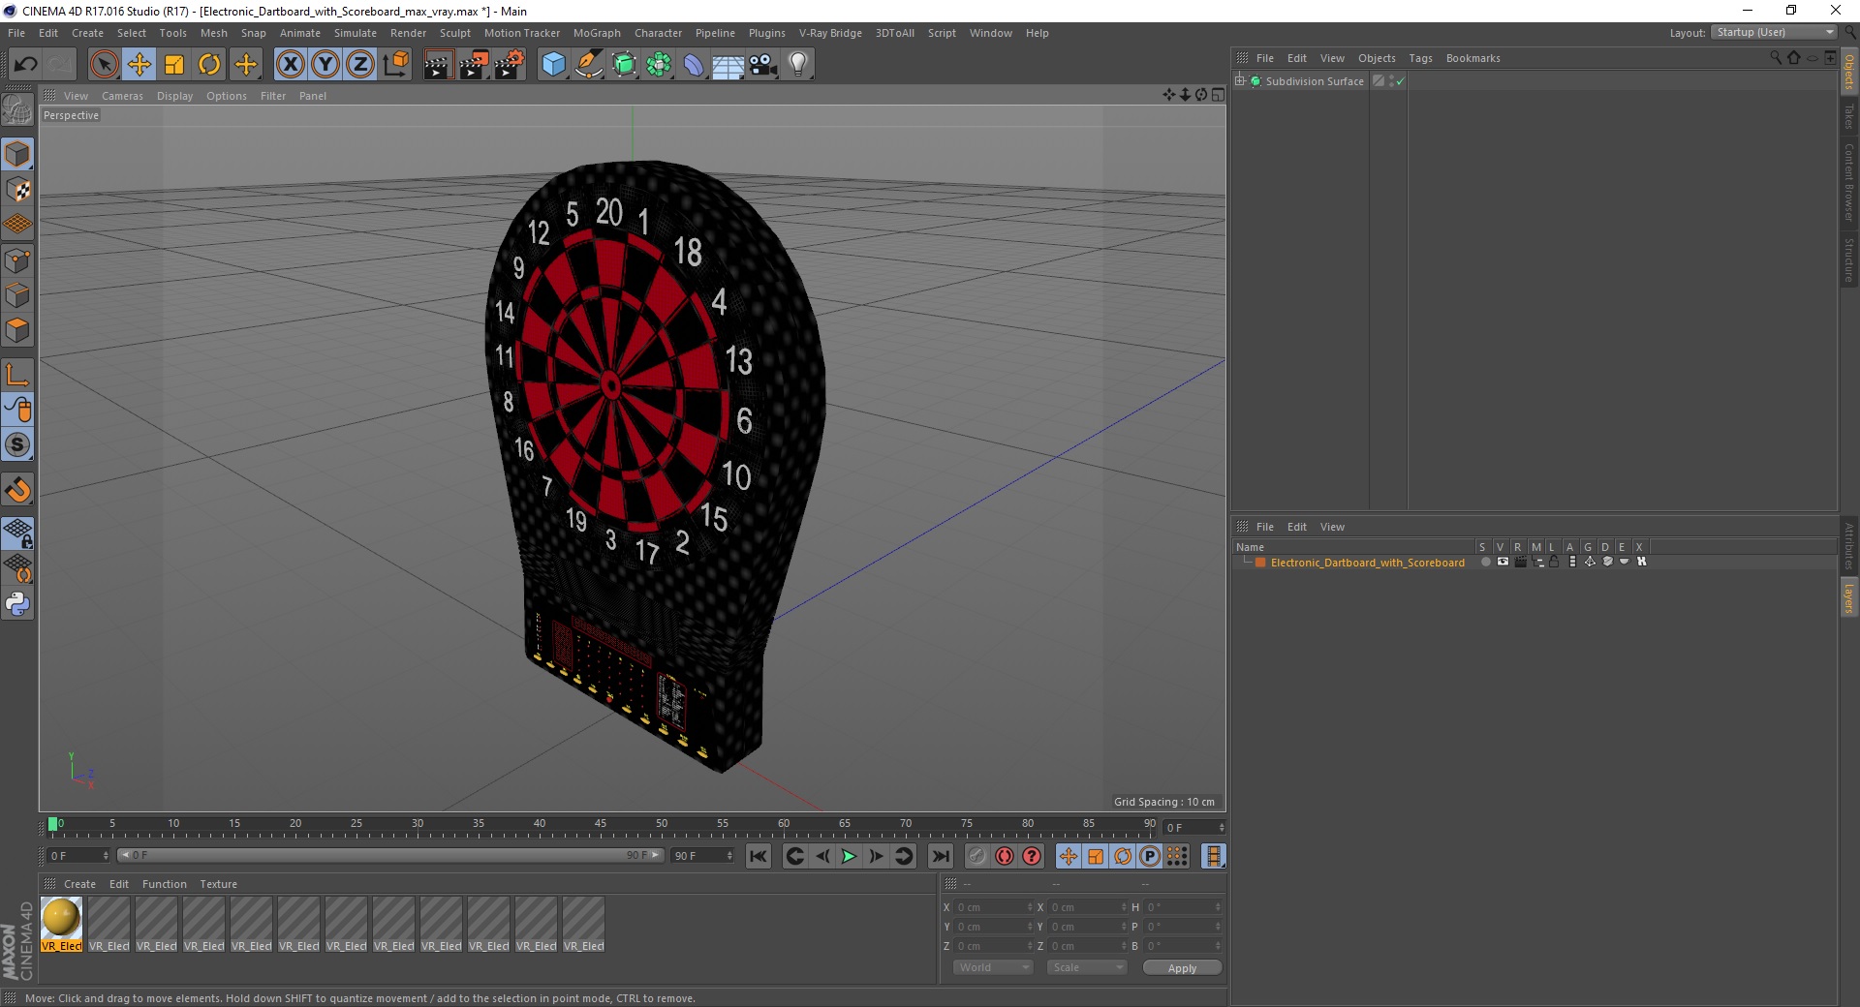Select Edges mode in left sidebar
Viewport: 1860px width, 1007px height.
[17, 295]
